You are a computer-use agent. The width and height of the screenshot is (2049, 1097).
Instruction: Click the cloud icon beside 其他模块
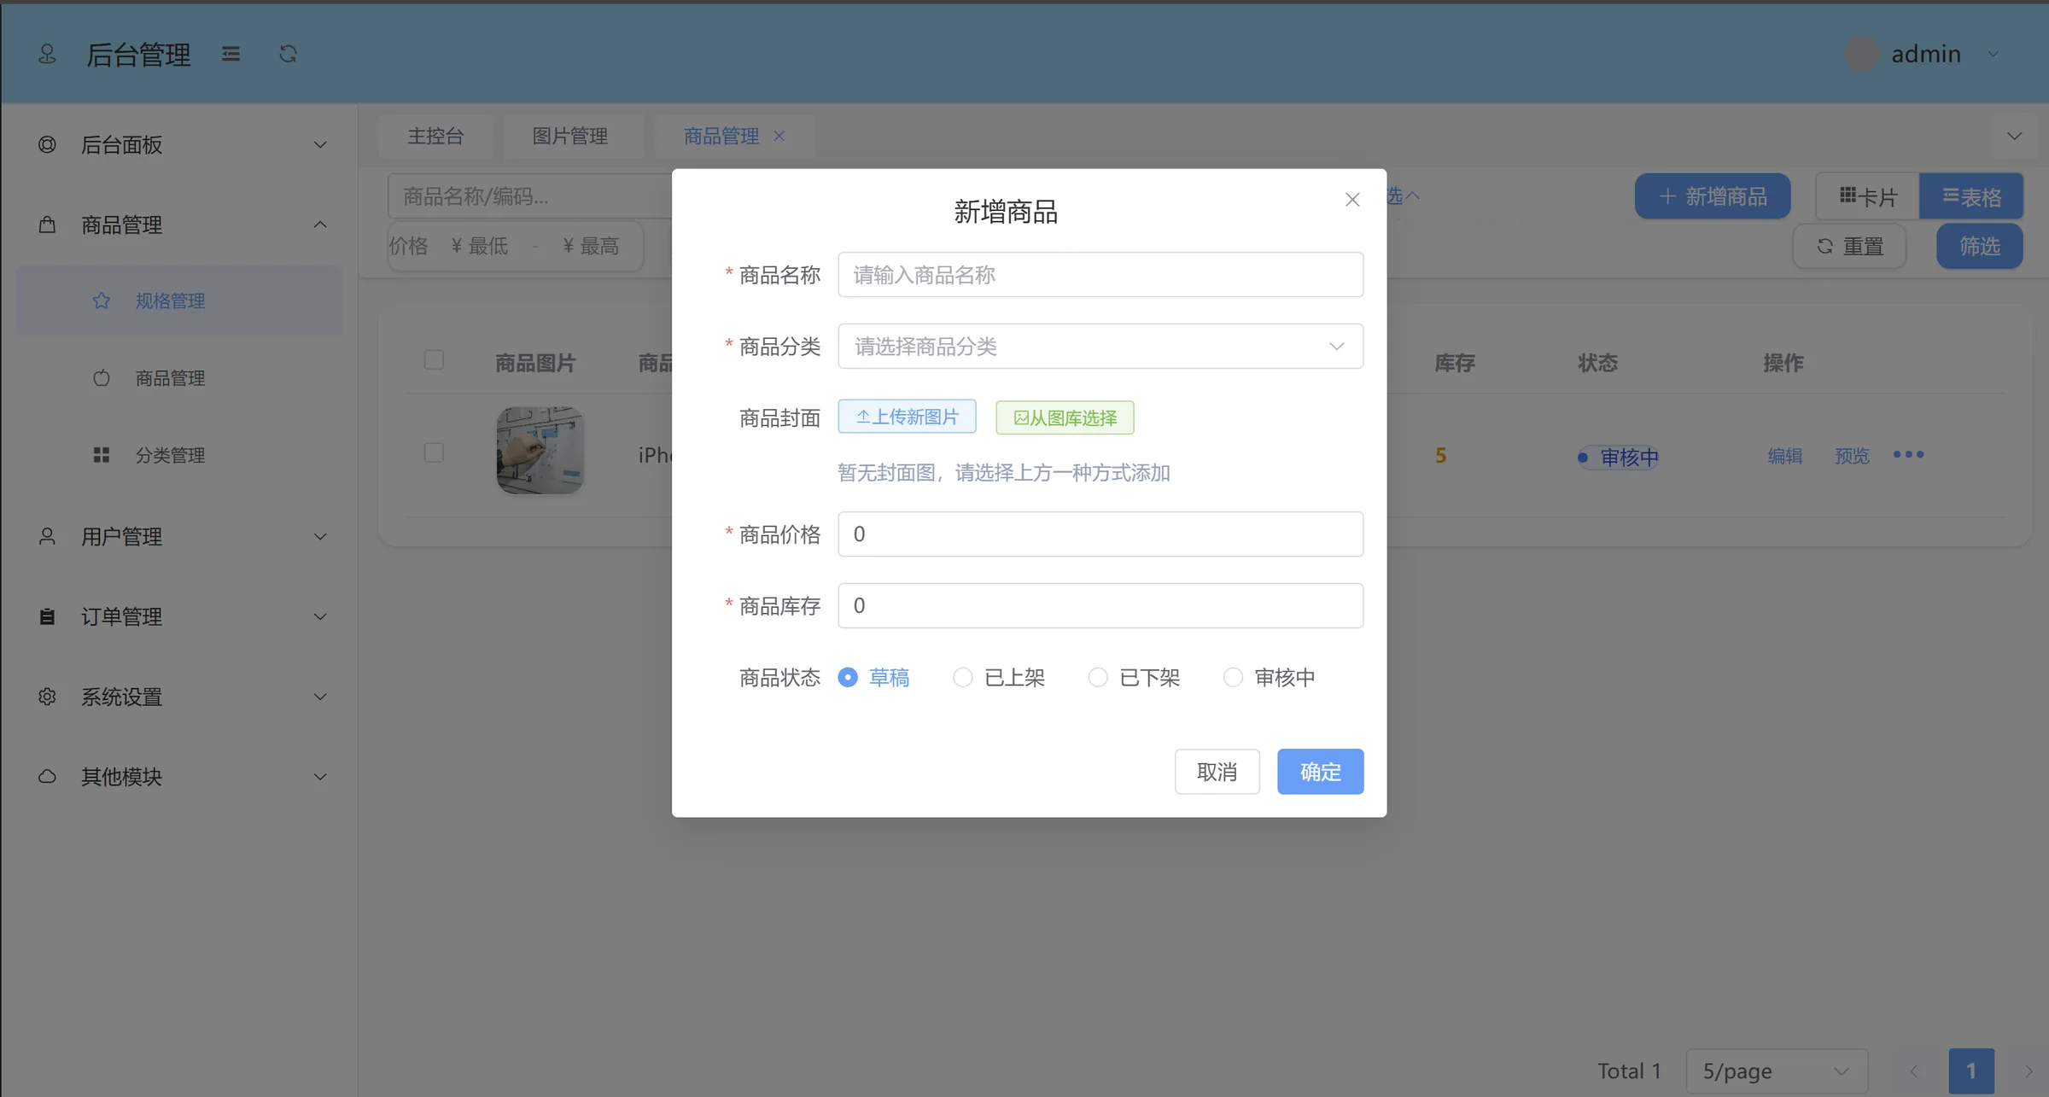48,776
